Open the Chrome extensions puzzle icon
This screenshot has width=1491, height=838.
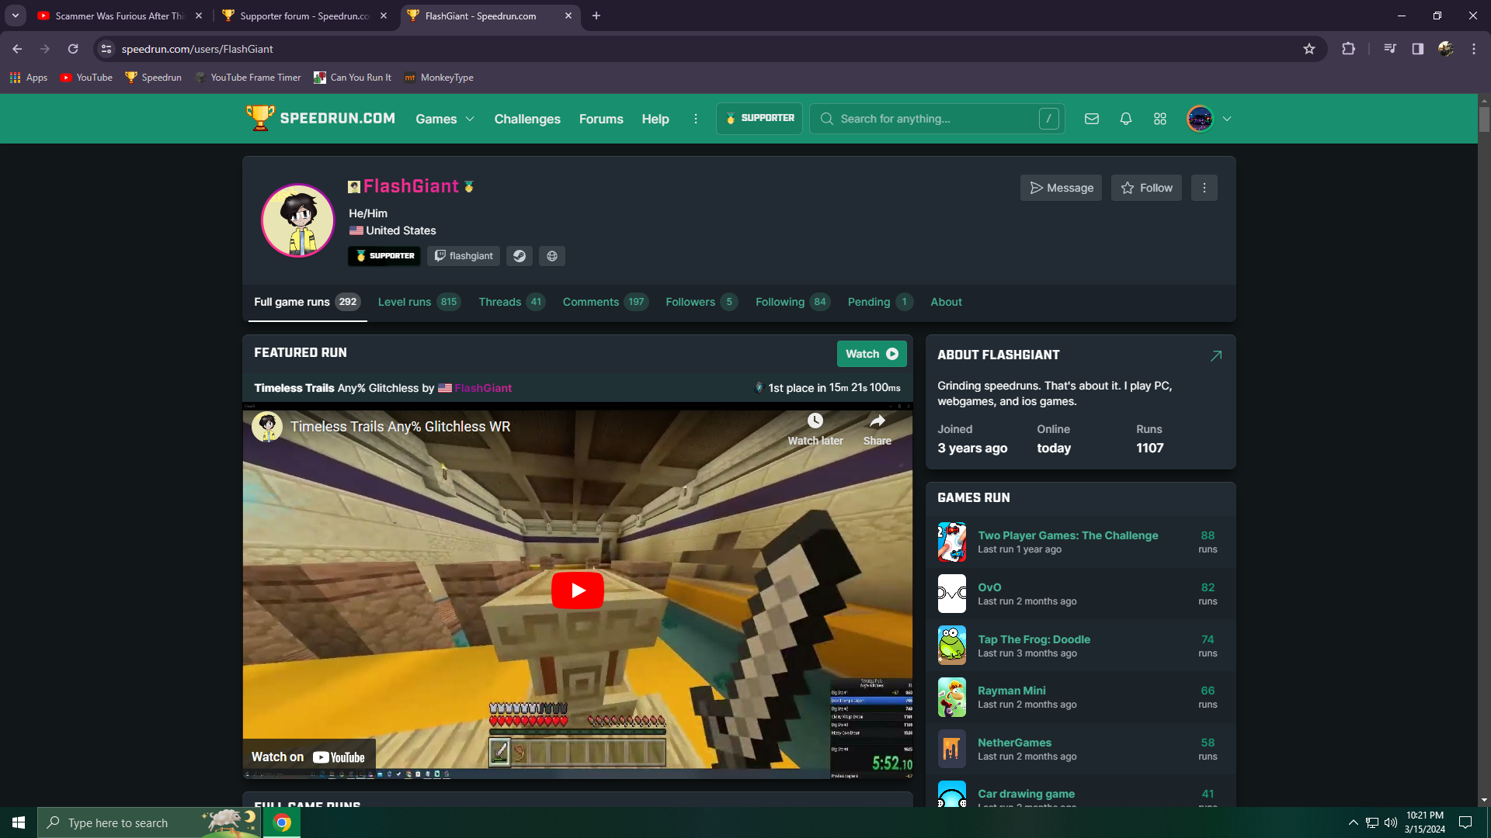click(x=1349, y=49)
